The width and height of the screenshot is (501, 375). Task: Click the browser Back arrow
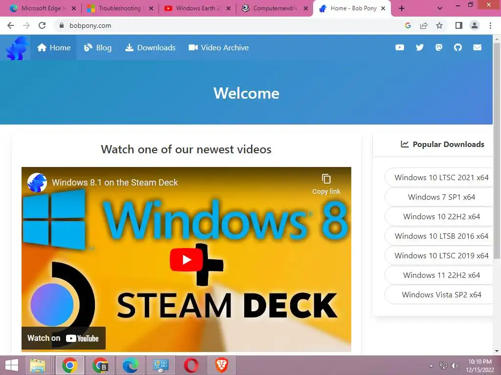11,25
